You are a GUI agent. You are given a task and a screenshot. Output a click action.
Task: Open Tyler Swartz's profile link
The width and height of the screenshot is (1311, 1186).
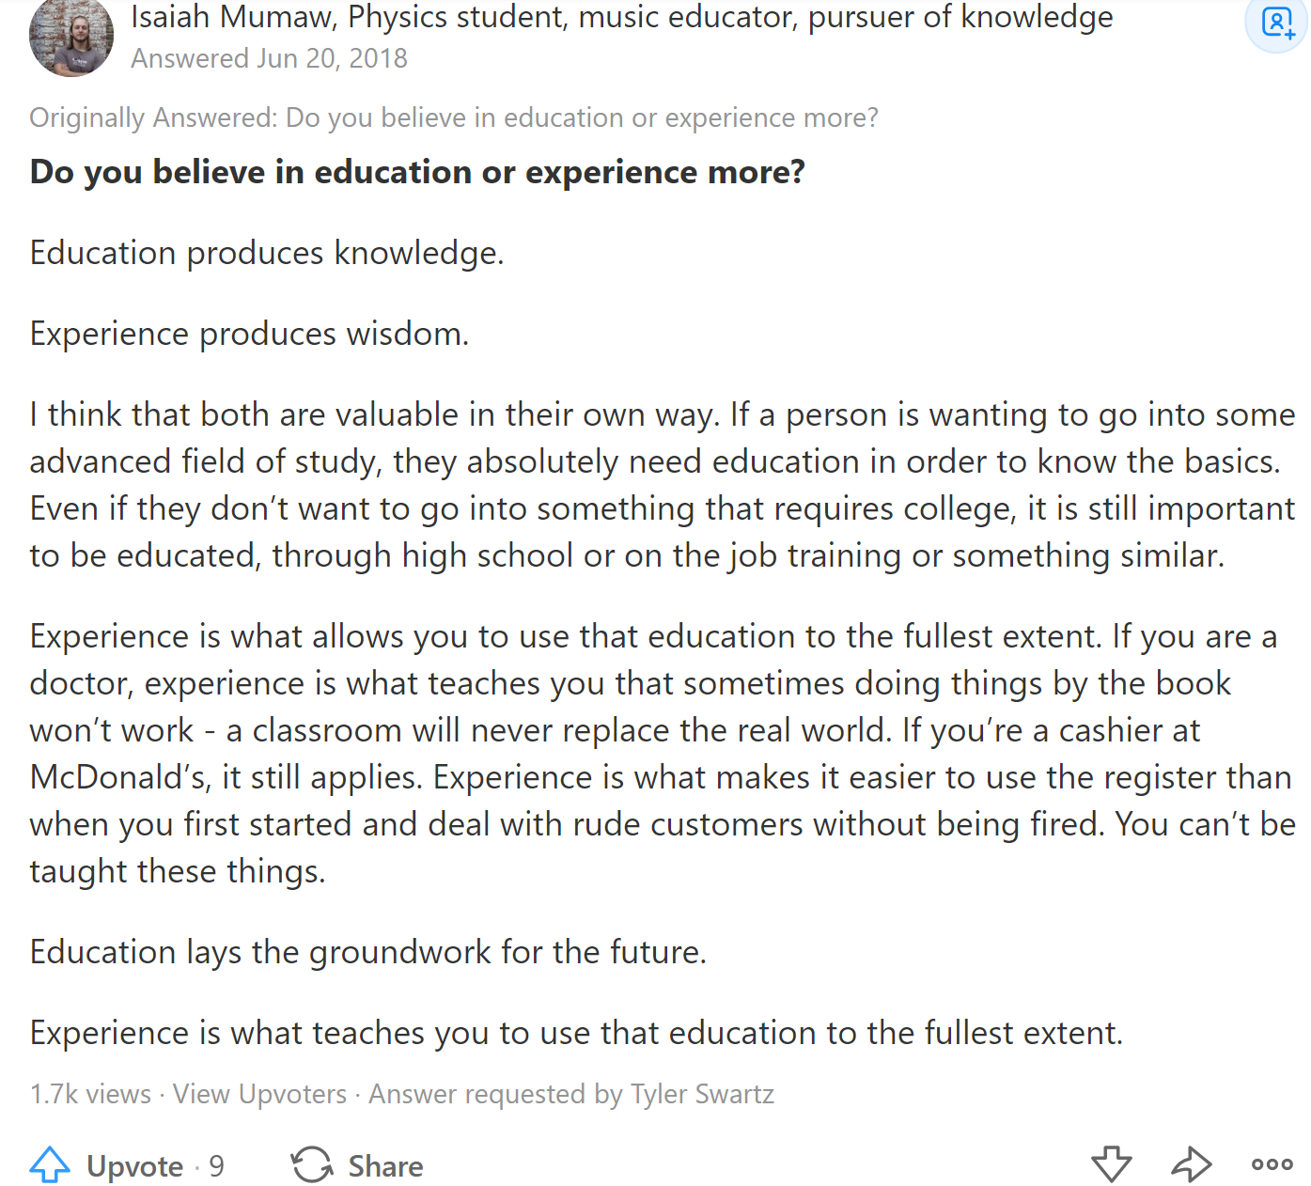click(x=702, y=1094)
